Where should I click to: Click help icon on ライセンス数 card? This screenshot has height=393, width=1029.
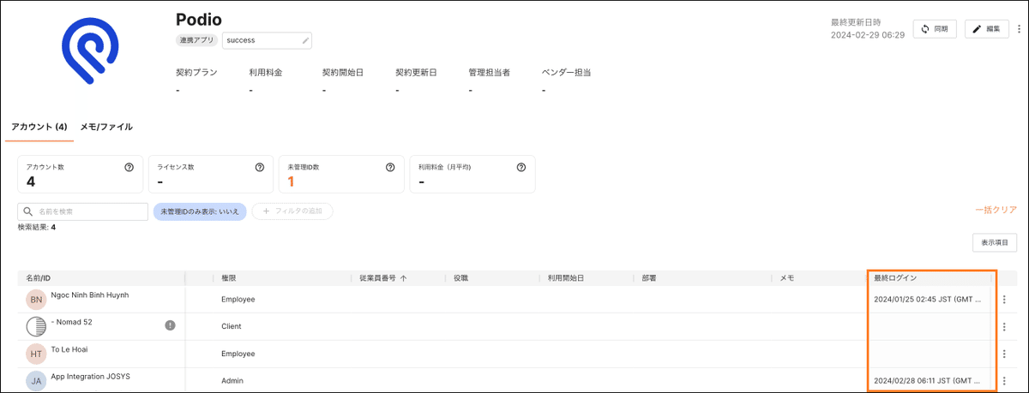[260, 167]
